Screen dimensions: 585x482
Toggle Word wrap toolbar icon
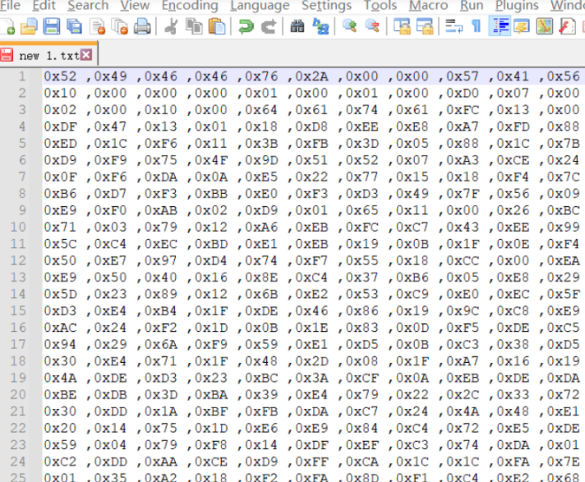click(454, 26)
